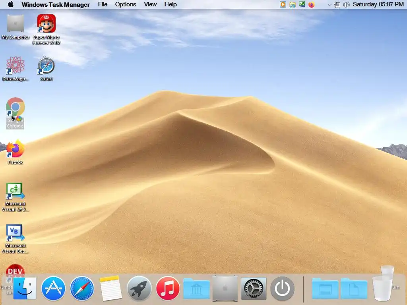The height and width of the screenshot is (305, 407).
Task: Click the network connection tray icon
Action: pyautogui.click(x=337, y=5)
